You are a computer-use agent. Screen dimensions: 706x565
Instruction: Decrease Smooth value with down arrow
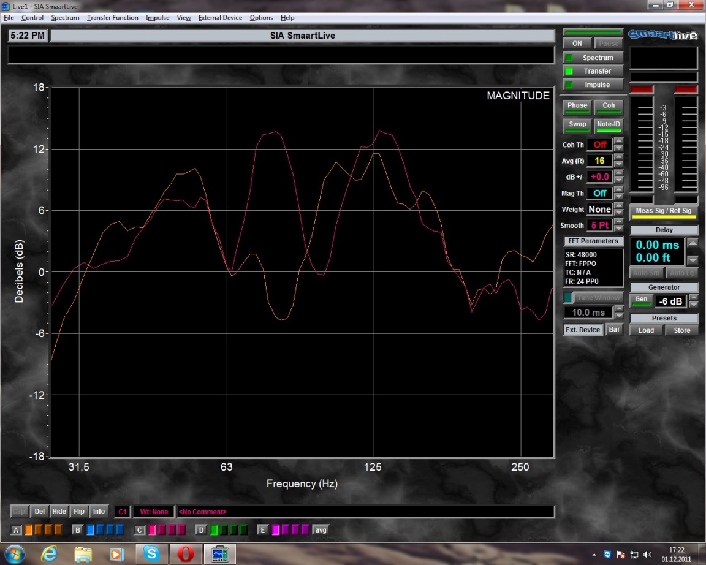[x=619, y=229]
